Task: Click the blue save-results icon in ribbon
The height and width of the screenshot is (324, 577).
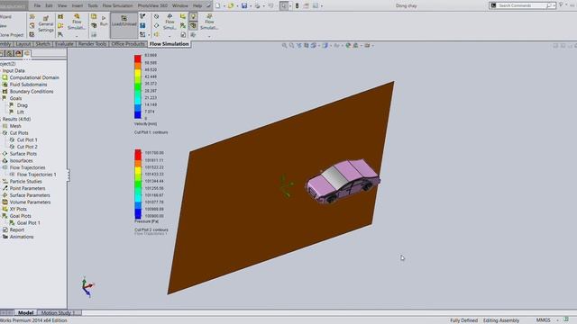Action: click(x=142, y=25)
